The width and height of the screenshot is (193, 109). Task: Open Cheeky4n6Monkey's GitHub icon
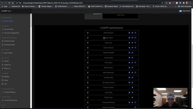tap(135, 102)
